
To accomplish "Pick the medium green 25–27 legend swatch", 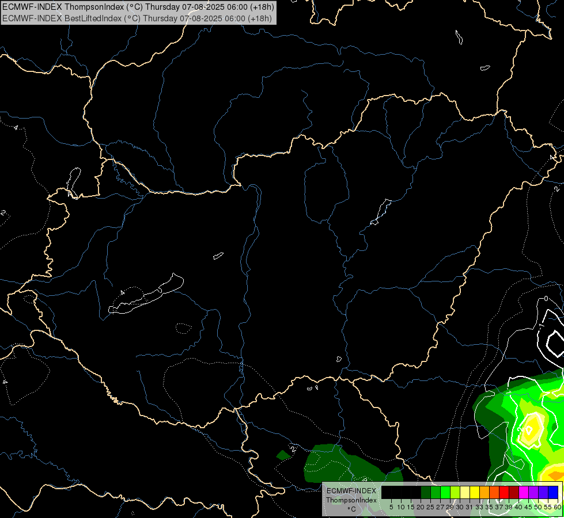I will point(436,492).
